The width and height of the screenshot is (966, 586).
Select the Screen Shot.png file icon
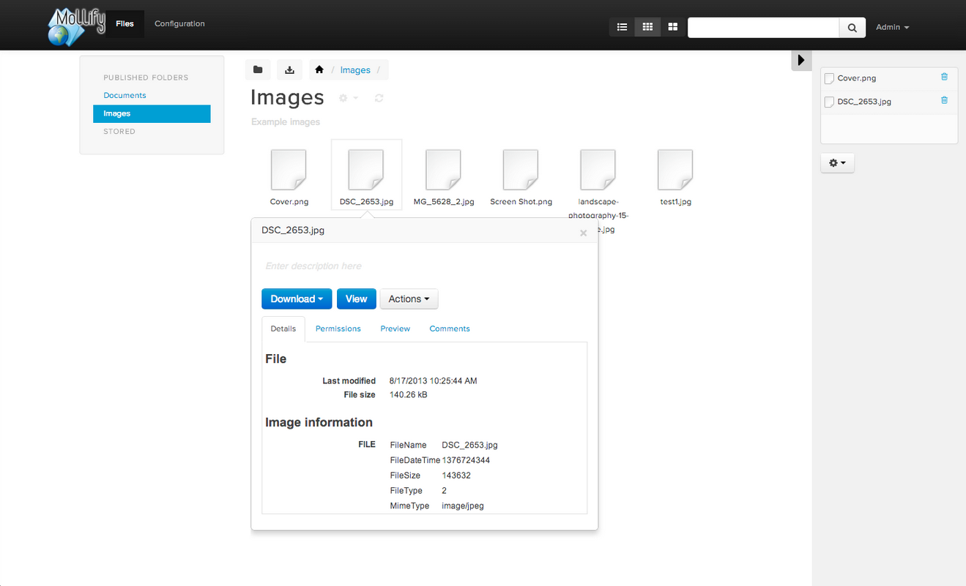[x=521, y=170]
